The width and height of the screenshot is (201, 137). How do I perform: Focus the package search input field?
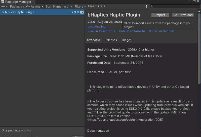point(175,6)
